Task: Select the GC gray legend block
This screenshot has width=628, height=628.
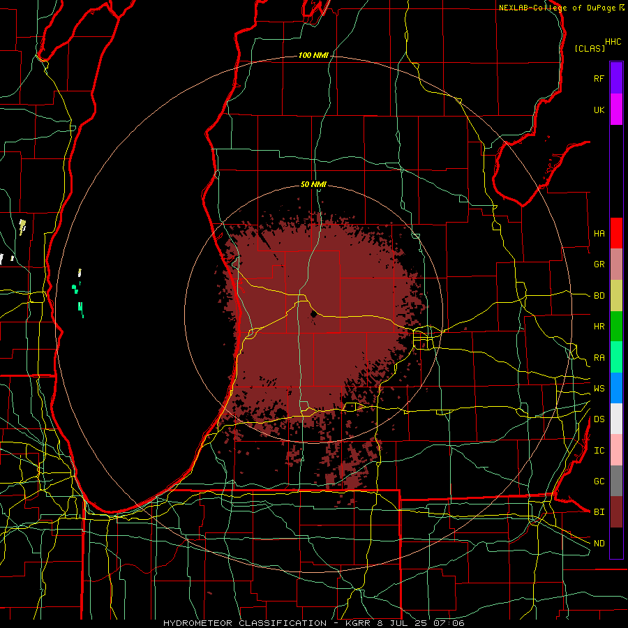Action: (616, 481)
